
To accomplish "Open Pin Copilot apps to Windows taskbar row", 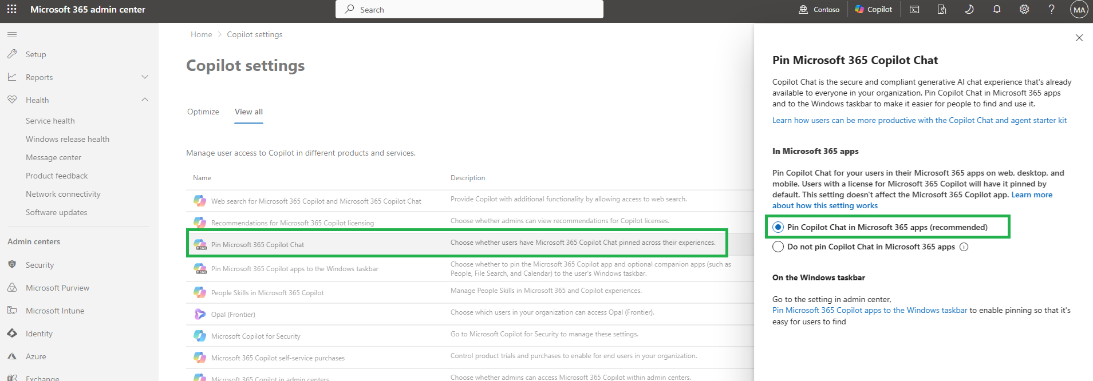I will (x=295, y=269).
